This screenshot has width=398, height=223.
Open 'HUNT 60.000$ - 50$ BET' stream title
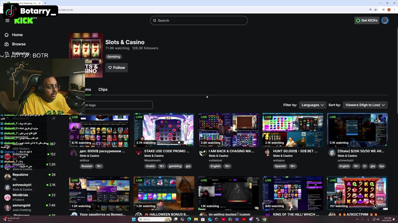(x=295, y=151)
